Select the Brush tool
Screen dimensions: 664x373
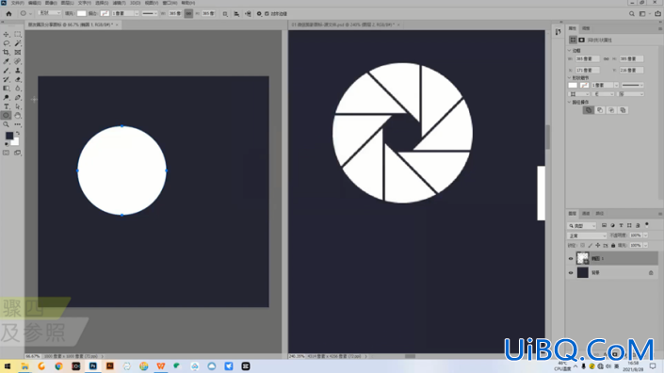pyautogui.click(x=6, y=71)
